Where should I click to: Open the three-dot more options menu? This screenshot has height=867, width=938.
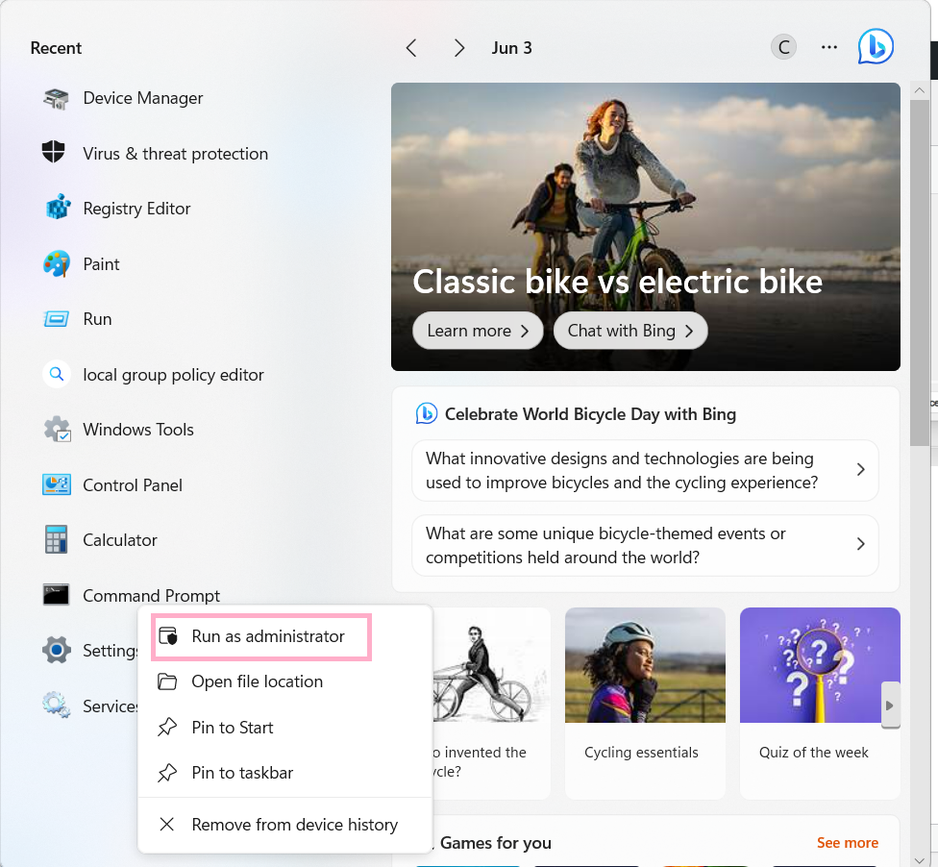(x=829, y=47)
